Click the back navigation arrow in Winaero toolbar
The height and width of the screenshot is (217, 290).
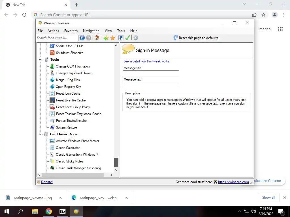[x=82, y=38]
